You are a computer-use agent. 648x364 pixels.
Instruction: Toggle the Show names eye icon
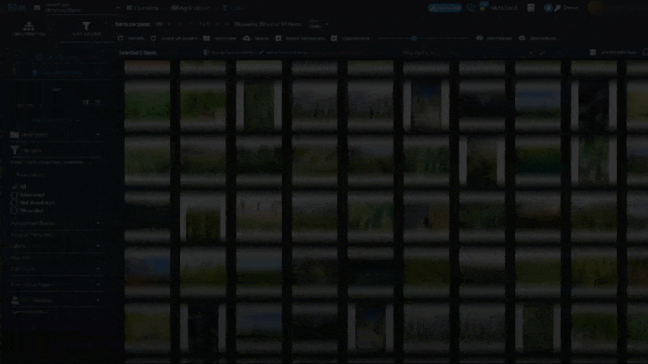(x=479, y=38)
